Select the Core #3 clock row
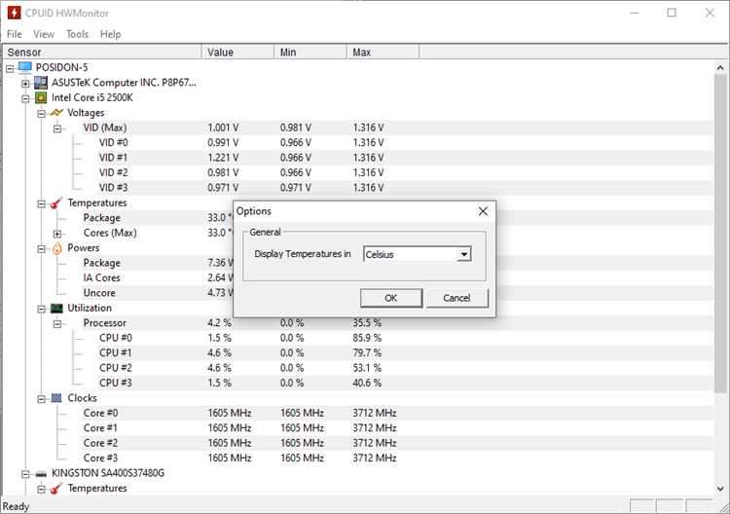The image size is (730, 514). tap(397, 459)
